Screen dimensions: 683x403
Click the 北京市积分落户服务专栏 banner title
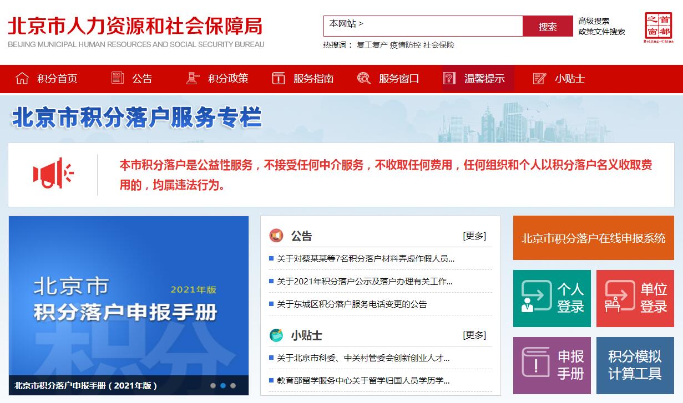click(x=136, y=118)
